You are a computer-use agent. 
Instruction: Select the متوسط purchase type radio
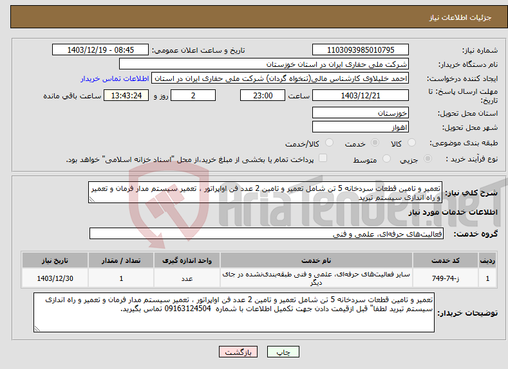point(386,159)
